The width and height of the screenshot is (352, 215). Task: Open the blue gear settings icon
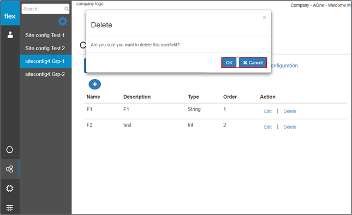63,21
